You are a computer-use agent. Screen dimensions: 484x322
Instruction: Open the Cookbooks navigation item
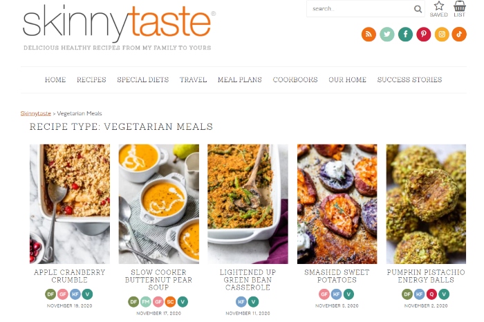coord(295,80)
